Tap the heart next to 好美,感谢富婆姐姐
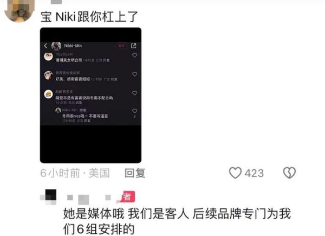 [135, 74]
